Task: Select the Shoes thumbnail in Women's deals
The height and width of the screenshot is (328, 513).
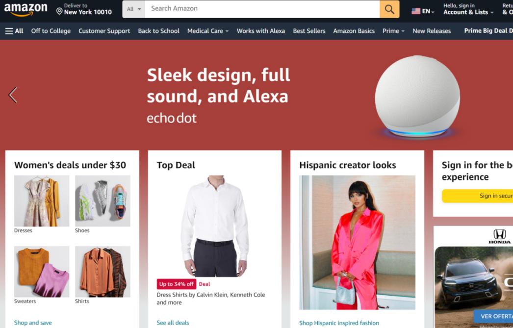Action: coord(103,201)
